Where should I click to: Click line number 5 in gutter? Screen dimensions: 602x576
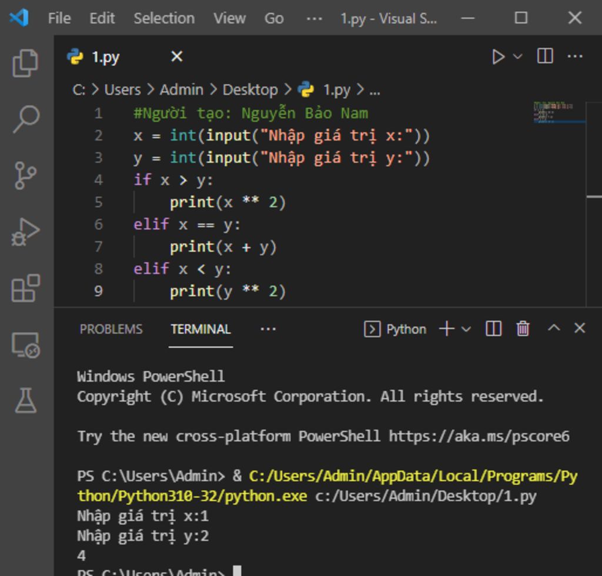pos(98,202)
